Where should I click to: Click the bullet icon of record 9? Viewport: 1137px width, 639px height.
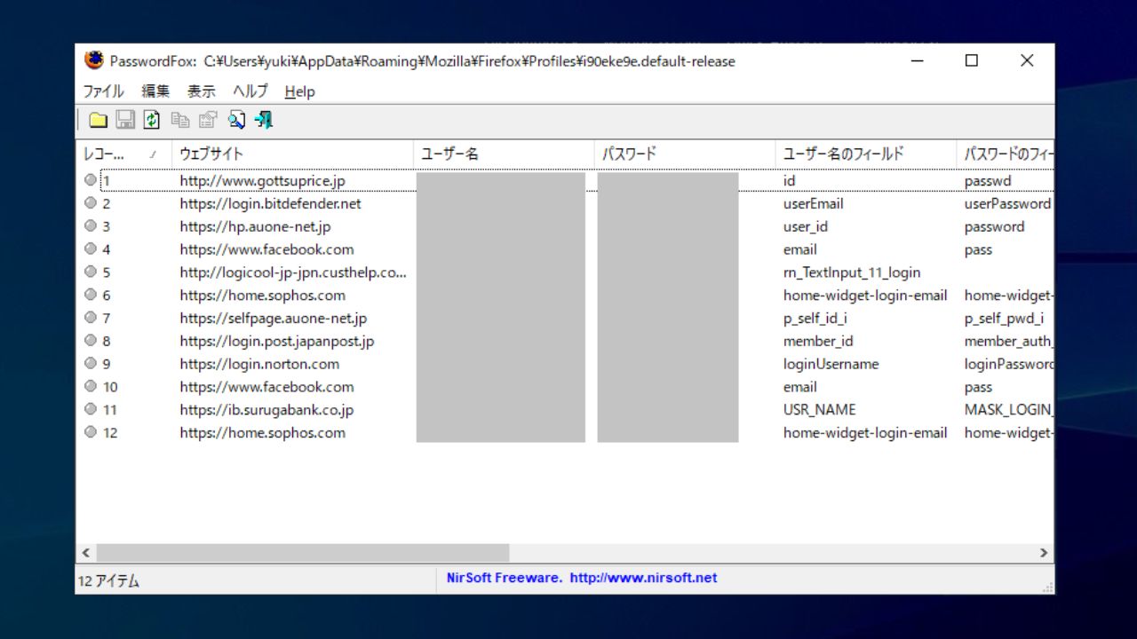pyautogui.click(x=91, y=364)
